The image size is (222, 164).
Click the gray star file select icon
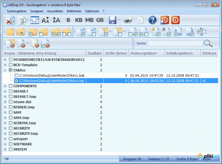click(166, 32)
